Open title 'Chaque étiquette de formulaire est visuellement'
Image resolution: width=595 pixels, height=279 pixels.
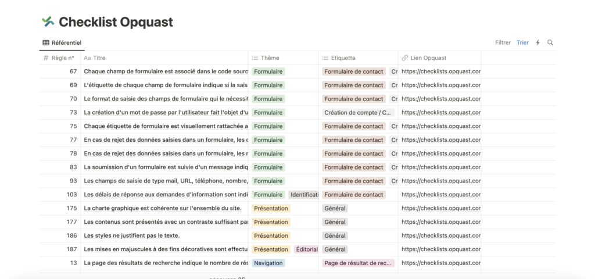166,126
